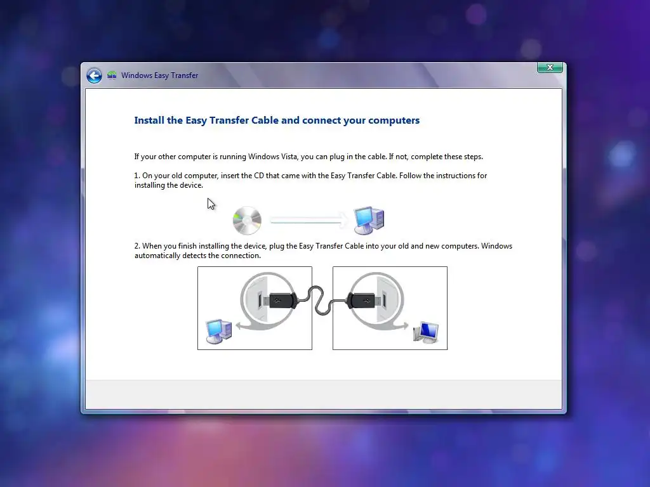Click the old computer icon in left cable diagram
Image resolution: width=650 pixels, height=487 pixels.
click(x=219, y=331)
